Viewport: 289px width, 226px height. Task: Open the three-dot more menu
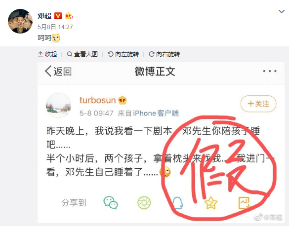click(270, 71)
